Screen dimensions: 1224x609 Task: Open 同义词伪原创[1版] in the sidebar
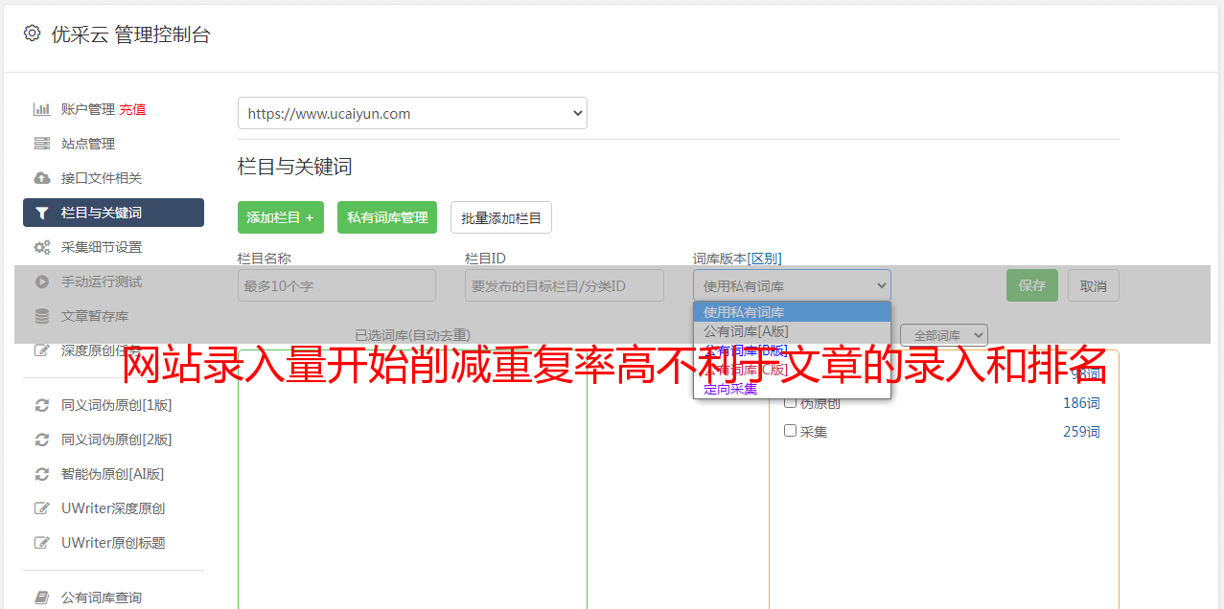(x=117, y=405)
